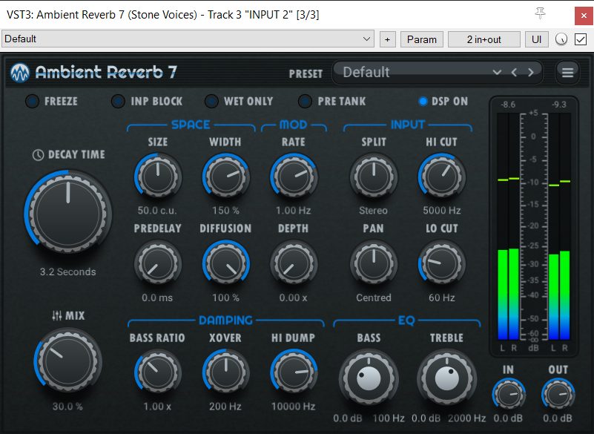Click the EQ TREBLE knob
594x434 pixels.
pos(447,378)
